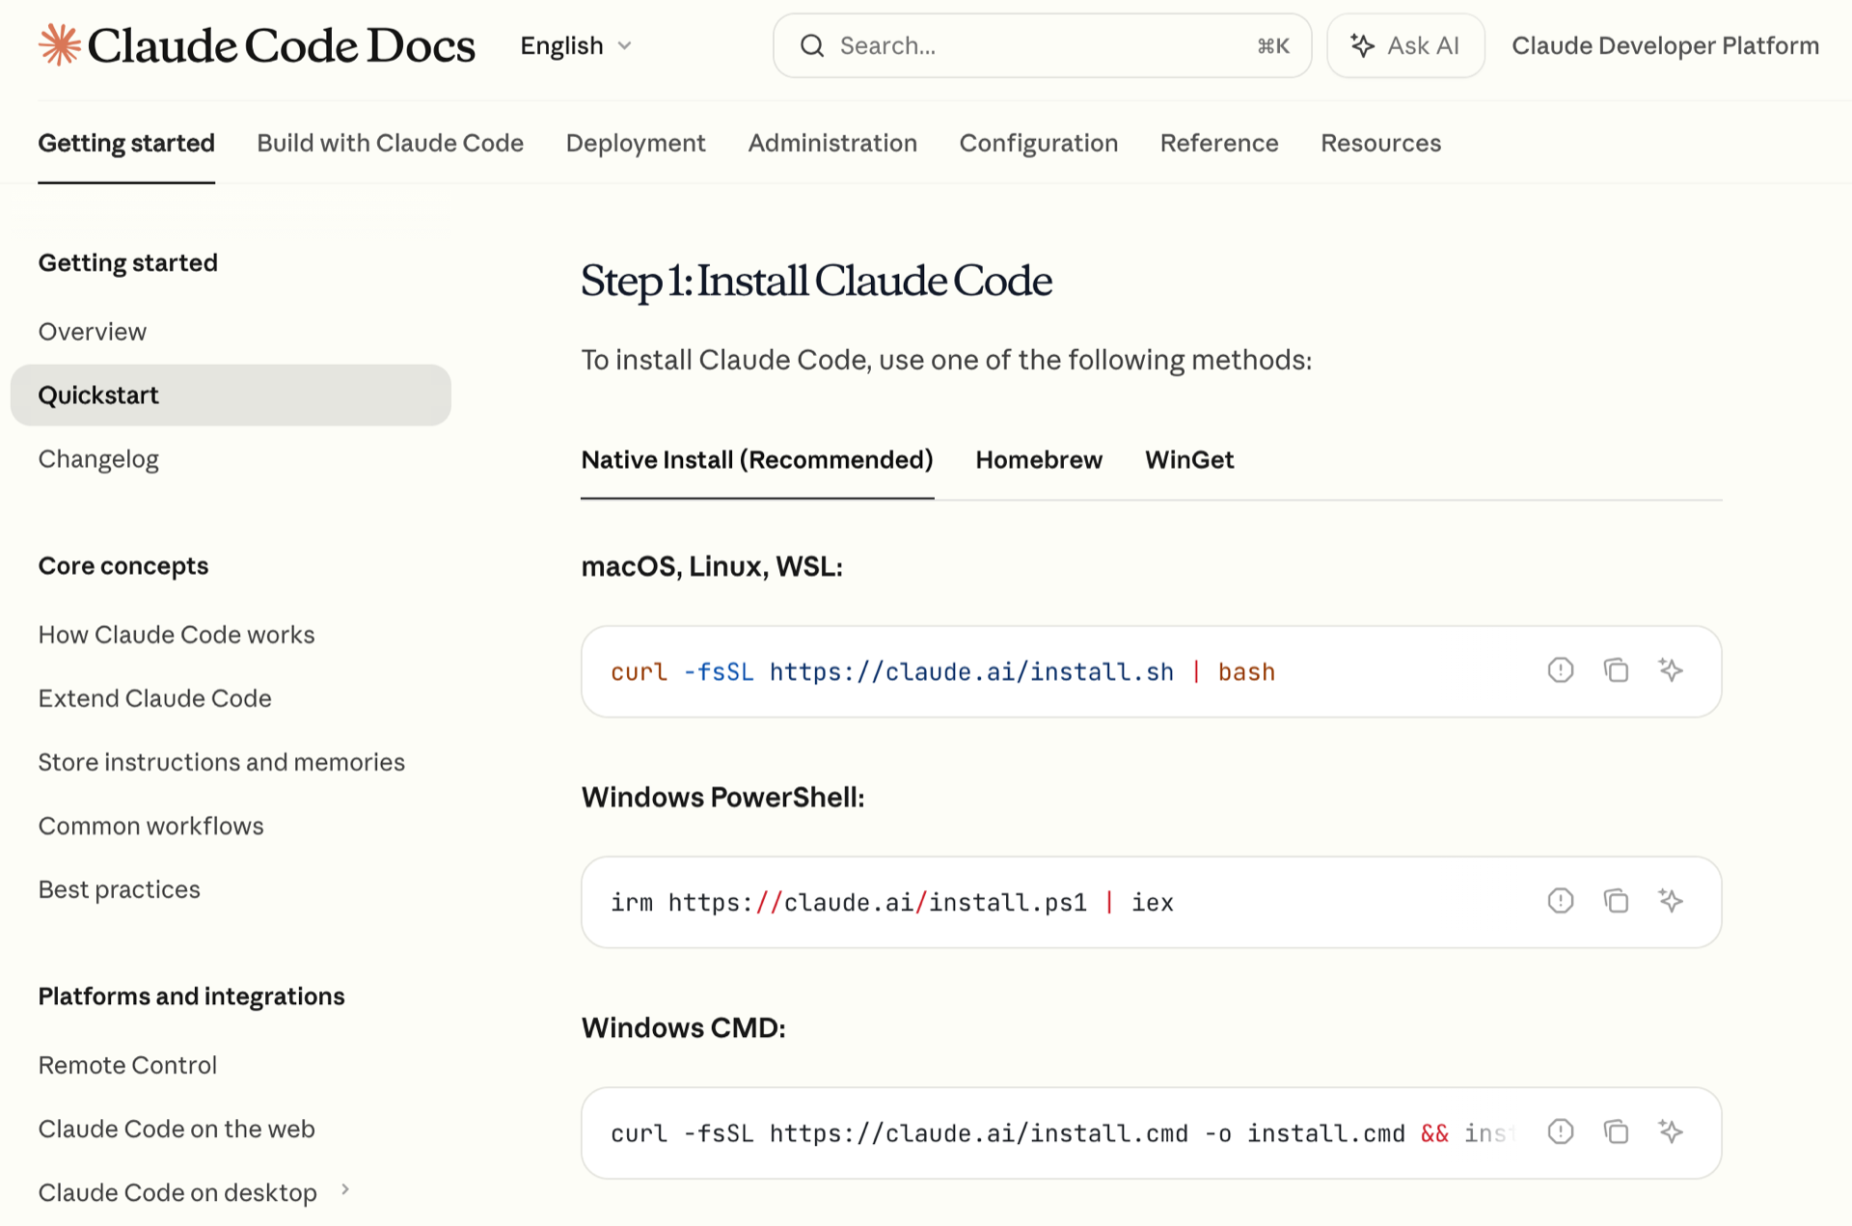1852x1226 pixels.
Task: Switch to the Homebrew install tab
Action: [1038, 460]
